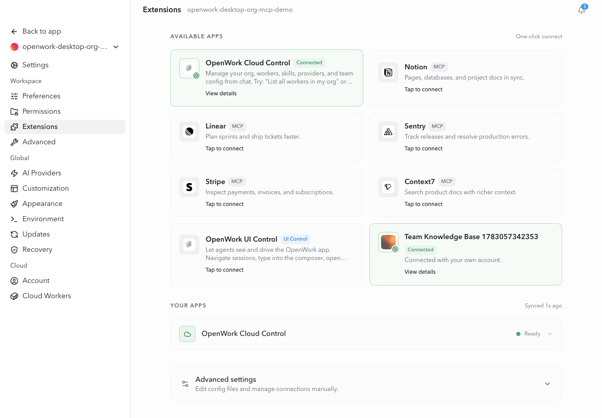Click the Linear app logo

pyautogui.click(x=189, y=132)
